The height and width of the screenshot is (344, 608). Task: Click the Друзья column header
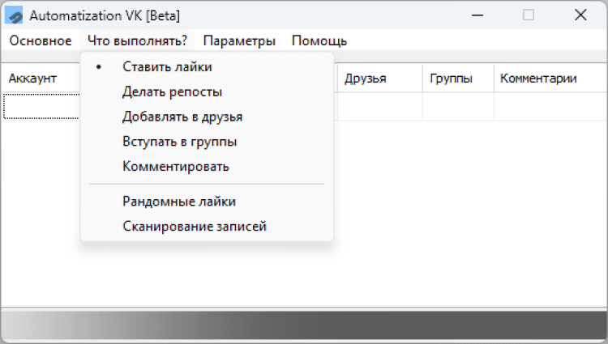click(x=380, y=79)
